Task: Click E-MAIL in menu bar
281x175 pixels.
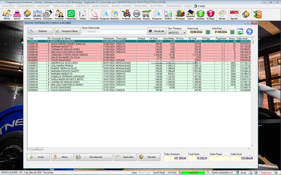Action: [200, 6]
